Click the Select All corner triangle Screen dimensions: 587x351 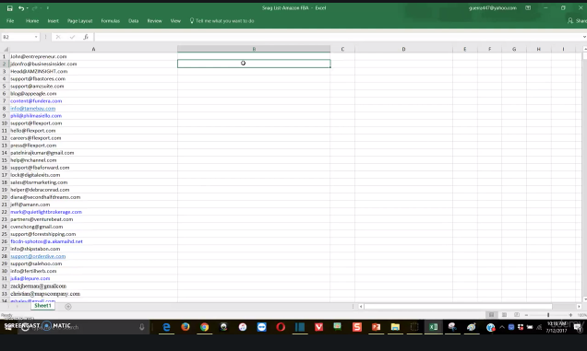(6, 49)
